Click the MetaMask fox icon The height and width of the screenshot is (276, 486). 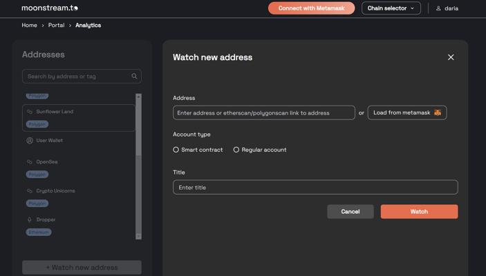[438, 112]
